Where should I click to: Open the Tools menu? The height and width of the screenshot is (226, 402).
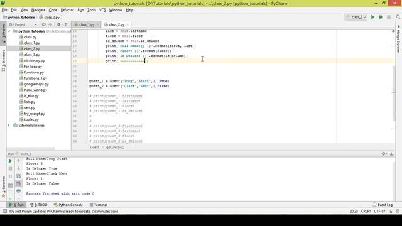pyautogui.click(x=92, y=10)
